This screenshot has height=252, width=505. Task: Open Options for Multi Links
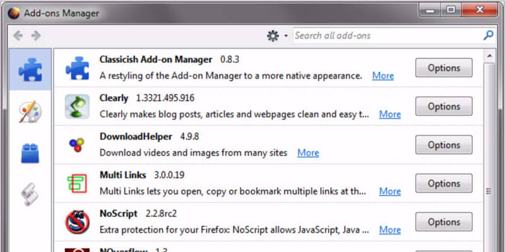coord(444,183)
